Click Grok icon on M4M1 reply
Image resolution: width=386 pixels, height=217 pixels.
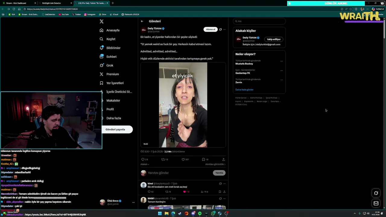[220, 199]
